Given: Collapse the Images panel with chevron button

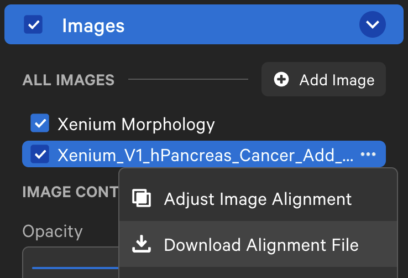Looking at the screenshot, I should [x=373, y=24].
